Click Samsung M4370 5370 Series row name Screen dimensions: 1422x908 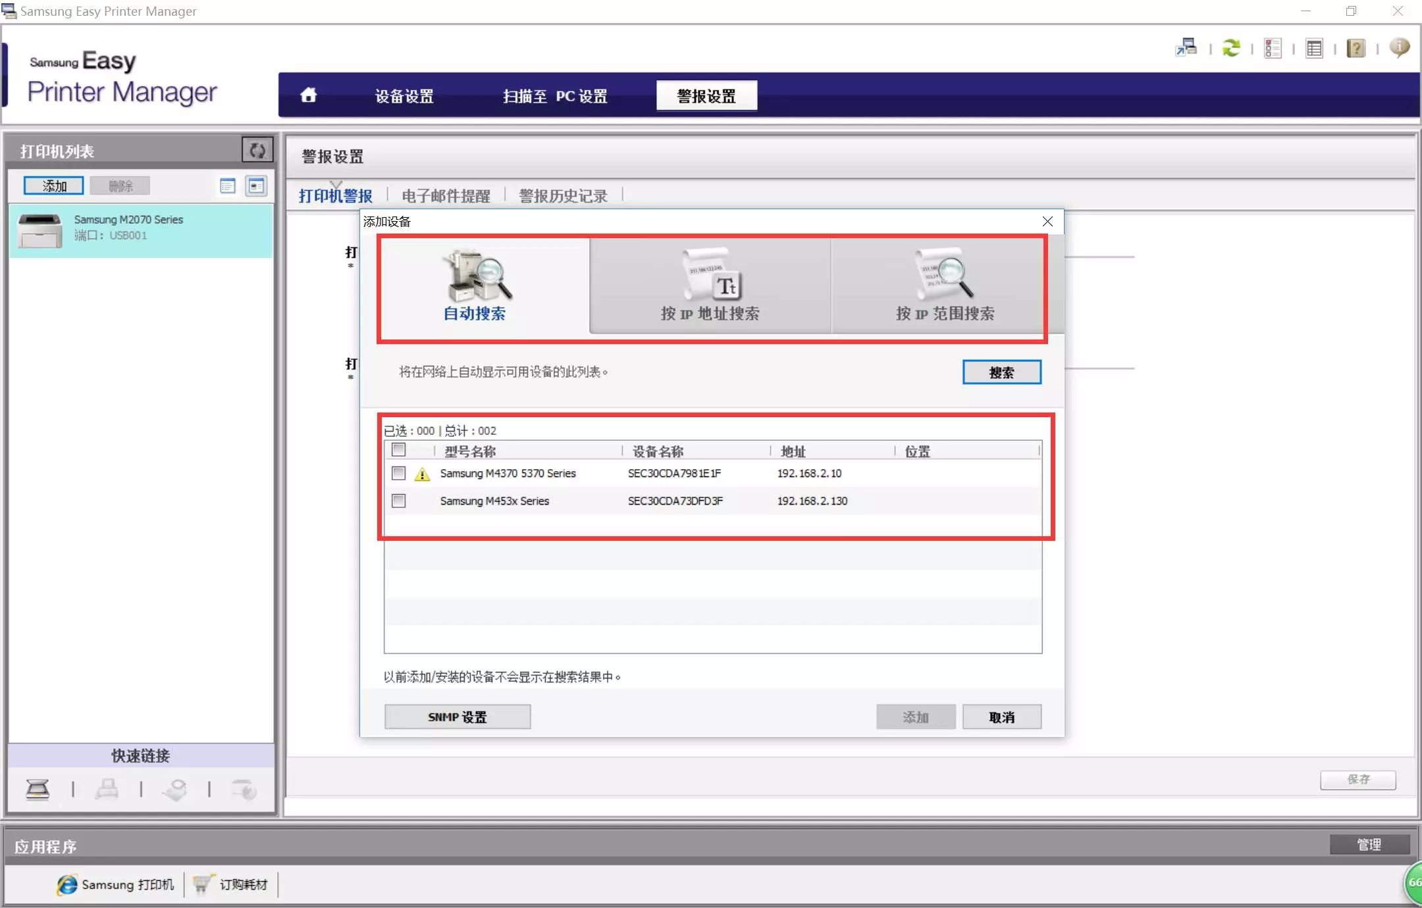pos(508,473)
